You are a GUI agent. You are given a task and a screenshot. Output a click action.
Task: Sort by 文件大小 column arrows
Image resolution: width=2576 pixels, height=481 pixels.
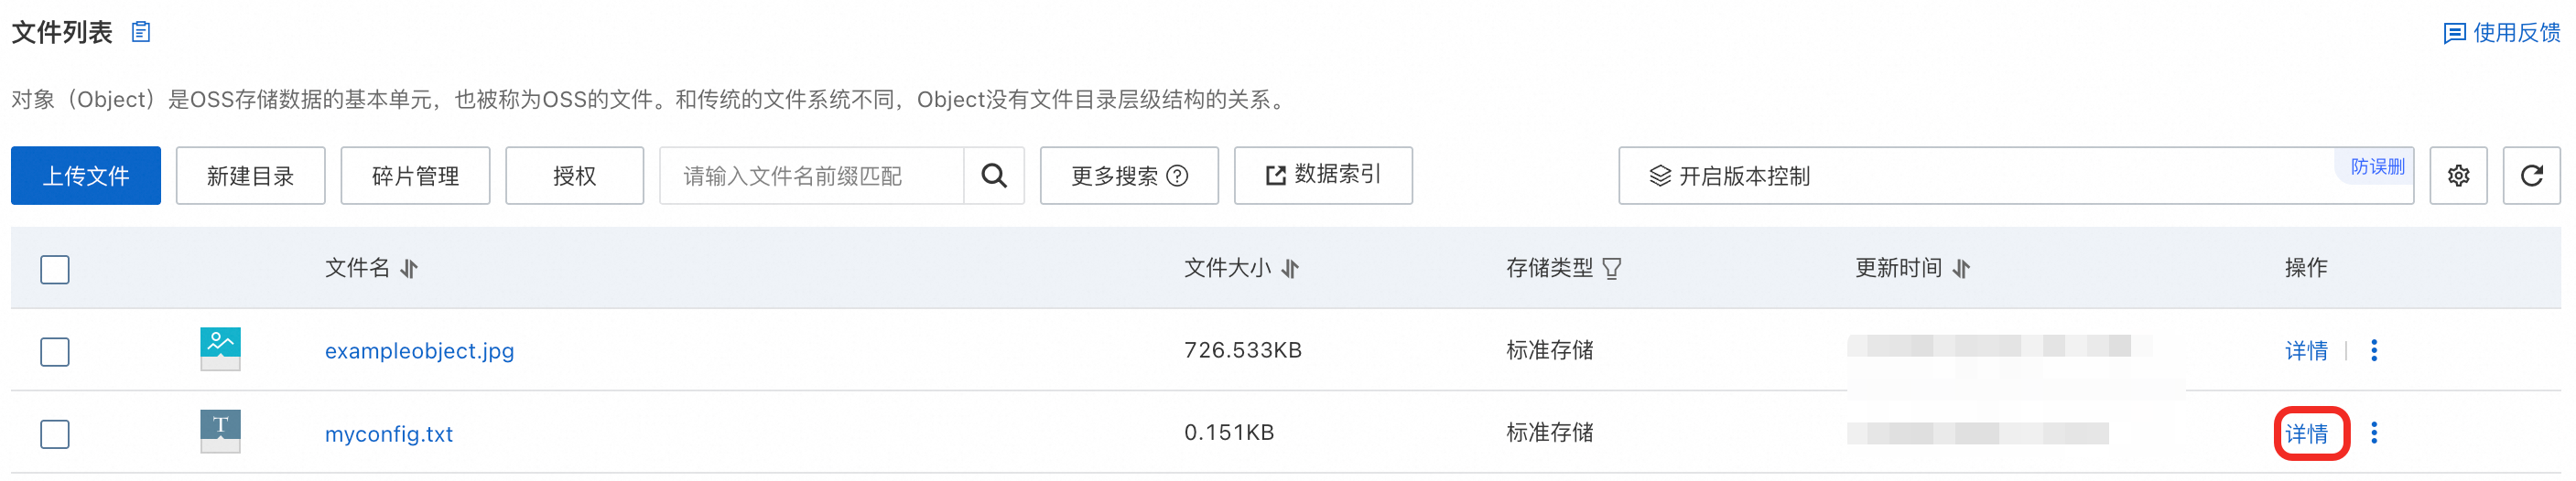[x=1290, y=269]
